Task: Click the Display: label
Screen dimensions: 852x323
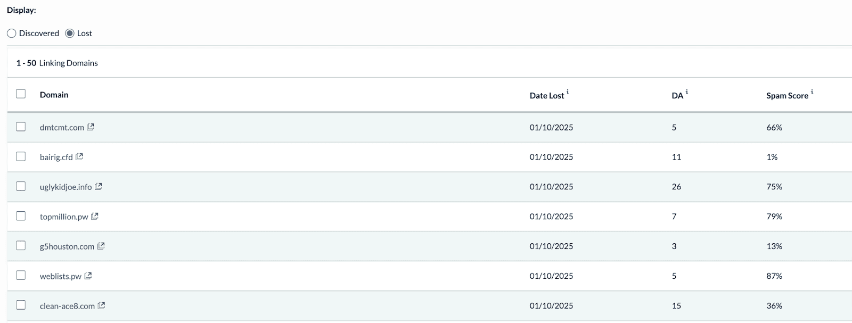Action: click(21, 11)
